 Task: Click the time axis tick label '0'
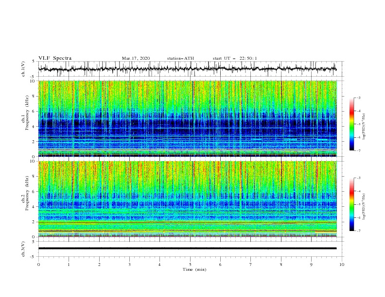click(x=38, y=264)
